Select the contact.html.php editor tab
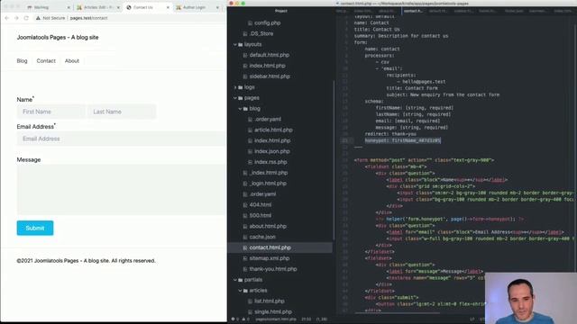 (413, 11)
